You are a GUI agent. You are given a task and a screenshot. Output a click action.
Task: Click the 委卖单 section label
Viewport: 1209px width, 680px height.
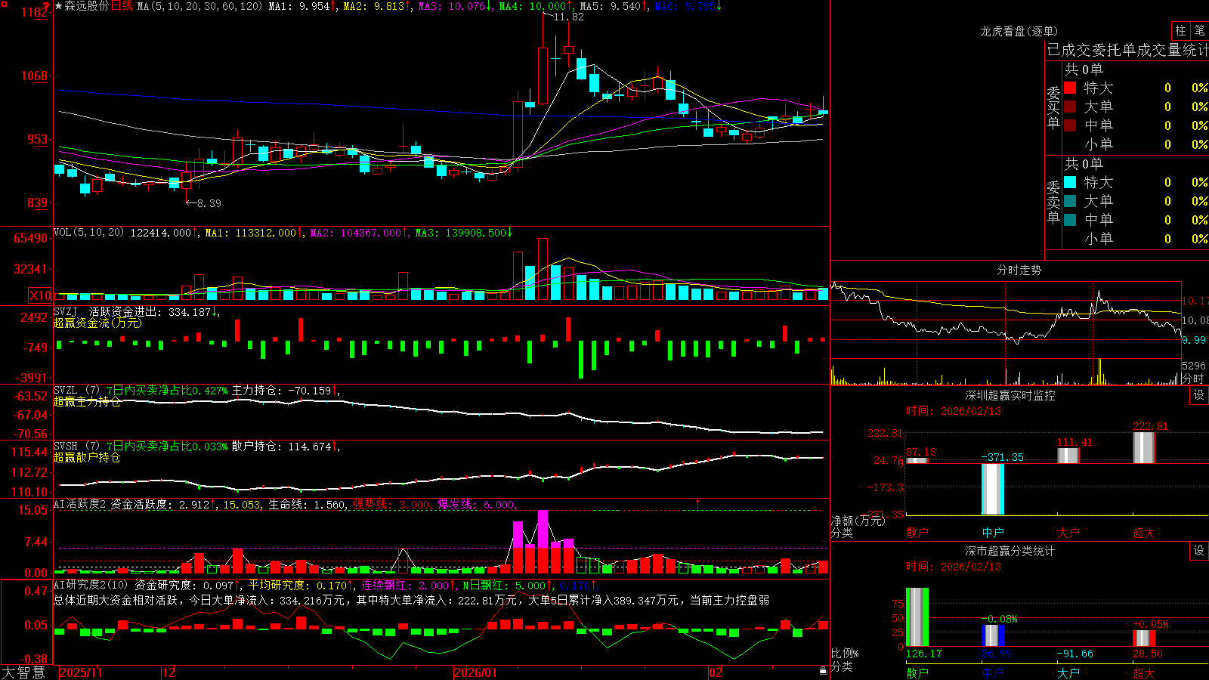point(1053,202)
